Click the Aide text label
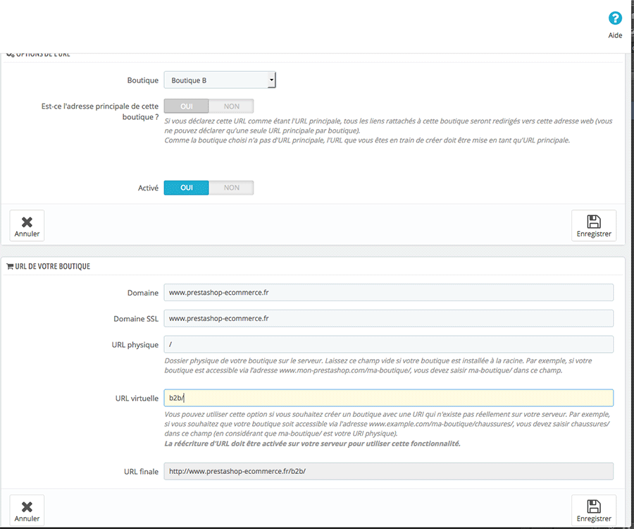The height and width of the screenshot is (529, 634). (615, 35)
